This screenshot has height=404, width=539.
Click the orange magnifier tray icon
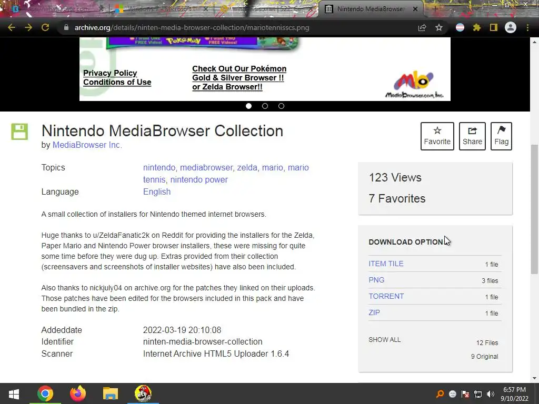point(440,394)
